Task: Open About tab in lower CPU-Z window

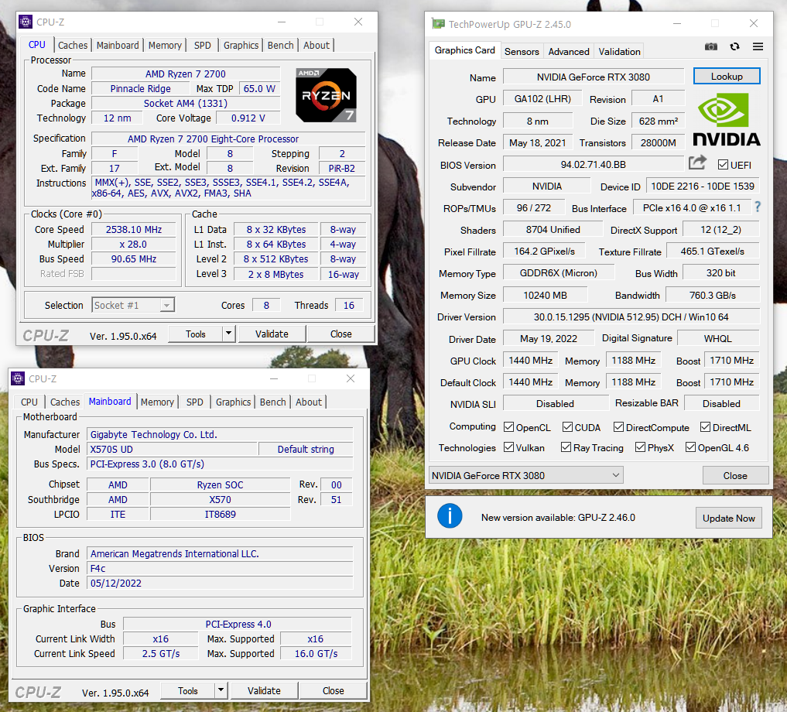Action: pos(308,402)
